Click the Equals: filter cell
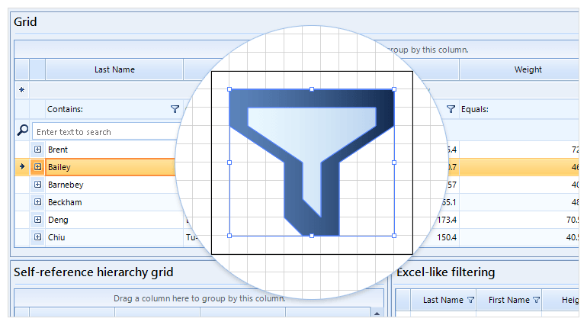Screen dimensions: 587x325 (x=519, y=109)
